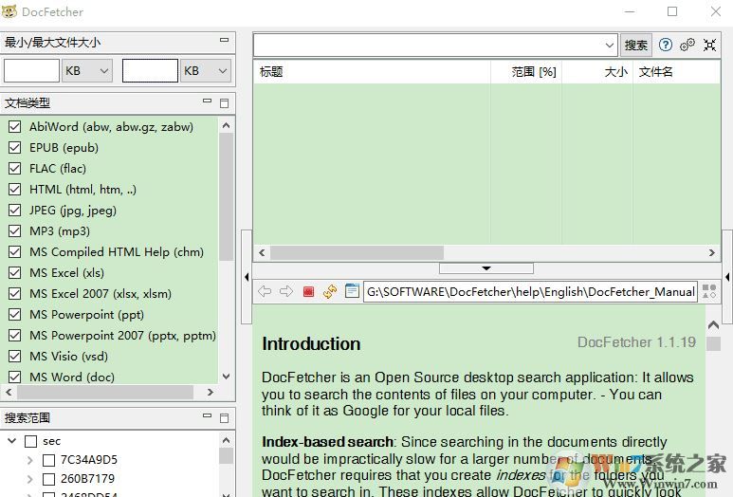The width and height of the screenshot is (733, 497).
Task: Uncheck HTML document type
Action: 15,190
